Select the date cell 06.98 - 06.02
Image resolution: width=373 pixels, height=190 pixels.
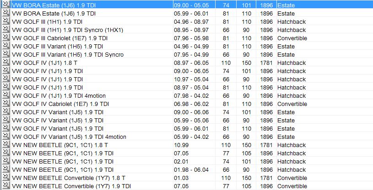point(191,104)
